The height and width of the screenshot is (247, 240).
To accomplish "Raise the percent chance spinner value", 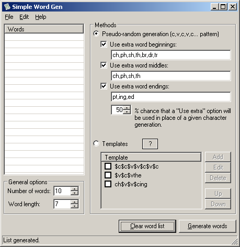I will [127, 107].
